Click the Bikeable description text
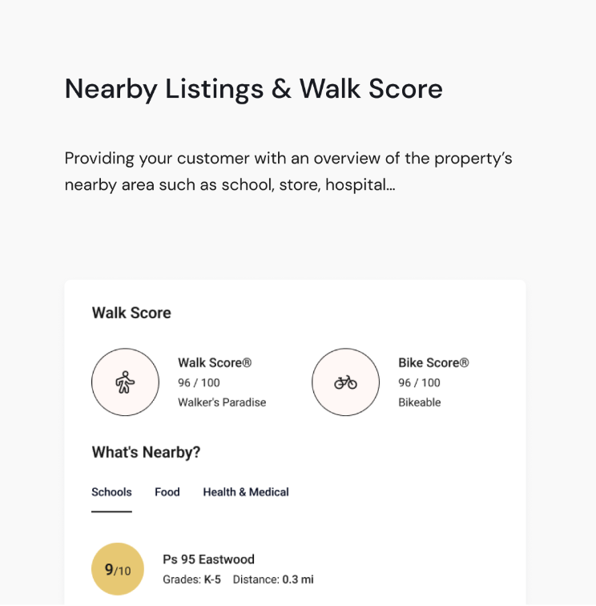The height and width of the screenshot is (606, 596). tap(420, 402)
